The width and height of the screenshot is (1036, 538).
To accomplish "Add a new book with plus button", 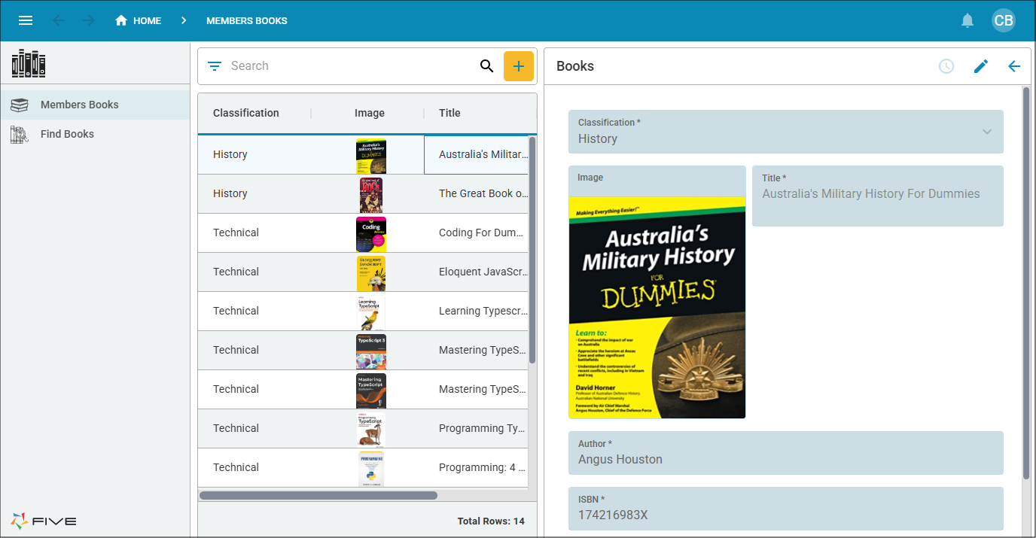I will (518, 66).
